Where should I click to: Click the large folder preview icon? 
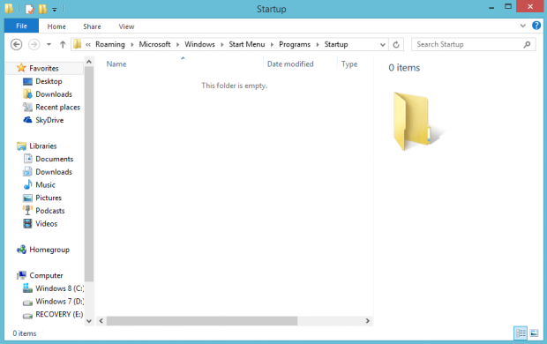[417, 121]
